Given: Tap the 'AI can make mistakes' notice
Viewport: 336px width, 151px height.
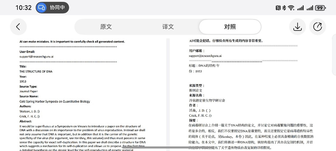Looking at the screenshot, I should pyautogui.click(x=72, y=42).
